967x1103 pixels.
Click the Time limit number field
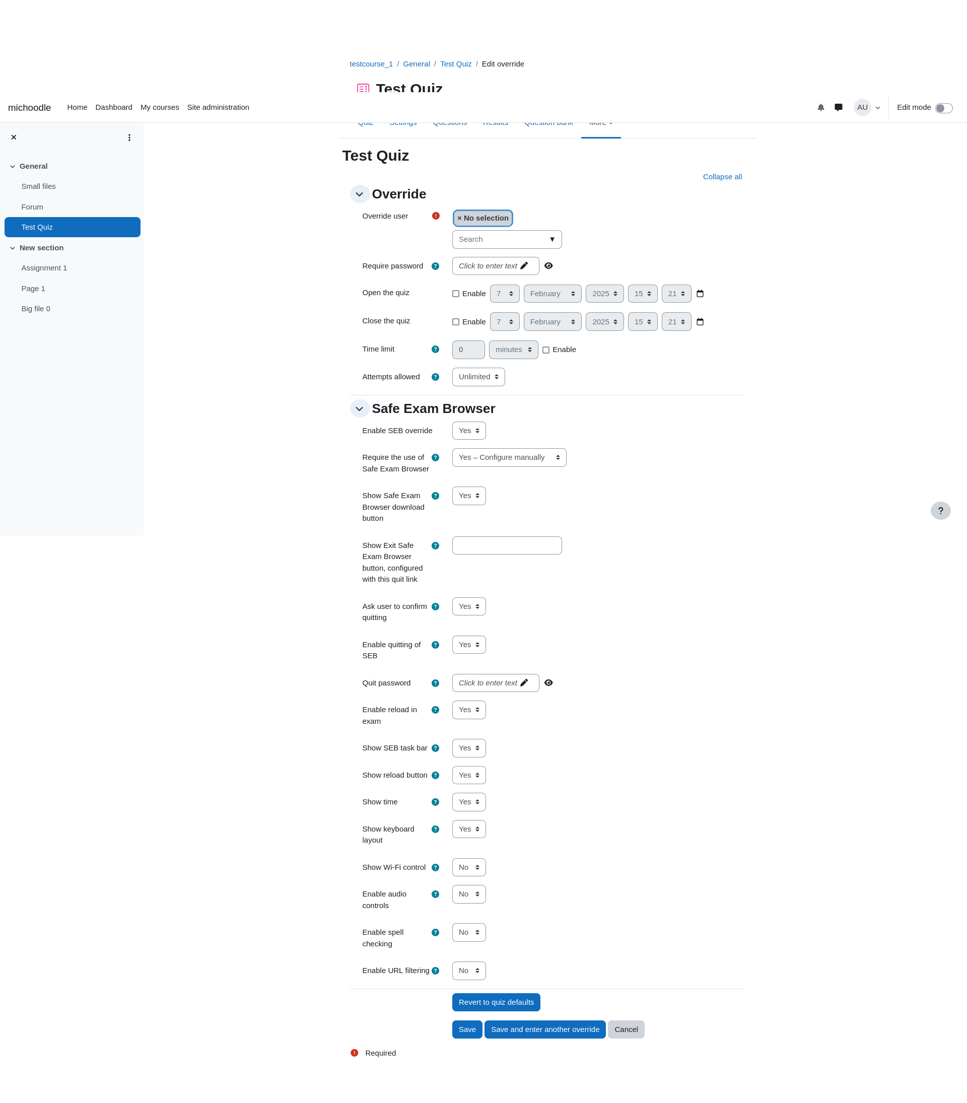click(468, 350)
